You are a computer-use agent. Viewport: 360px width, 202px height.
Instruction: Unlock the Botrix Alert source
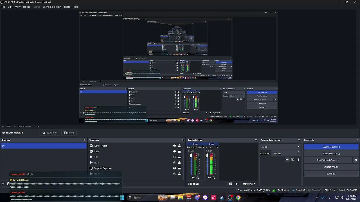(179, 146)
